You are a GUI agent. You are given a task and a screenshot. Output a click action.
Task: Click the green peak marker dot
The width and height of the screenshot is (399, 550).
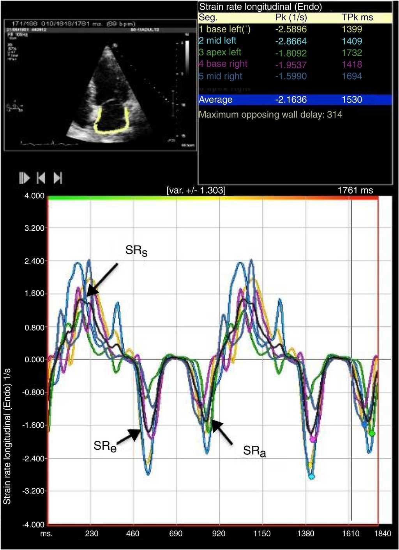[372, 433]
